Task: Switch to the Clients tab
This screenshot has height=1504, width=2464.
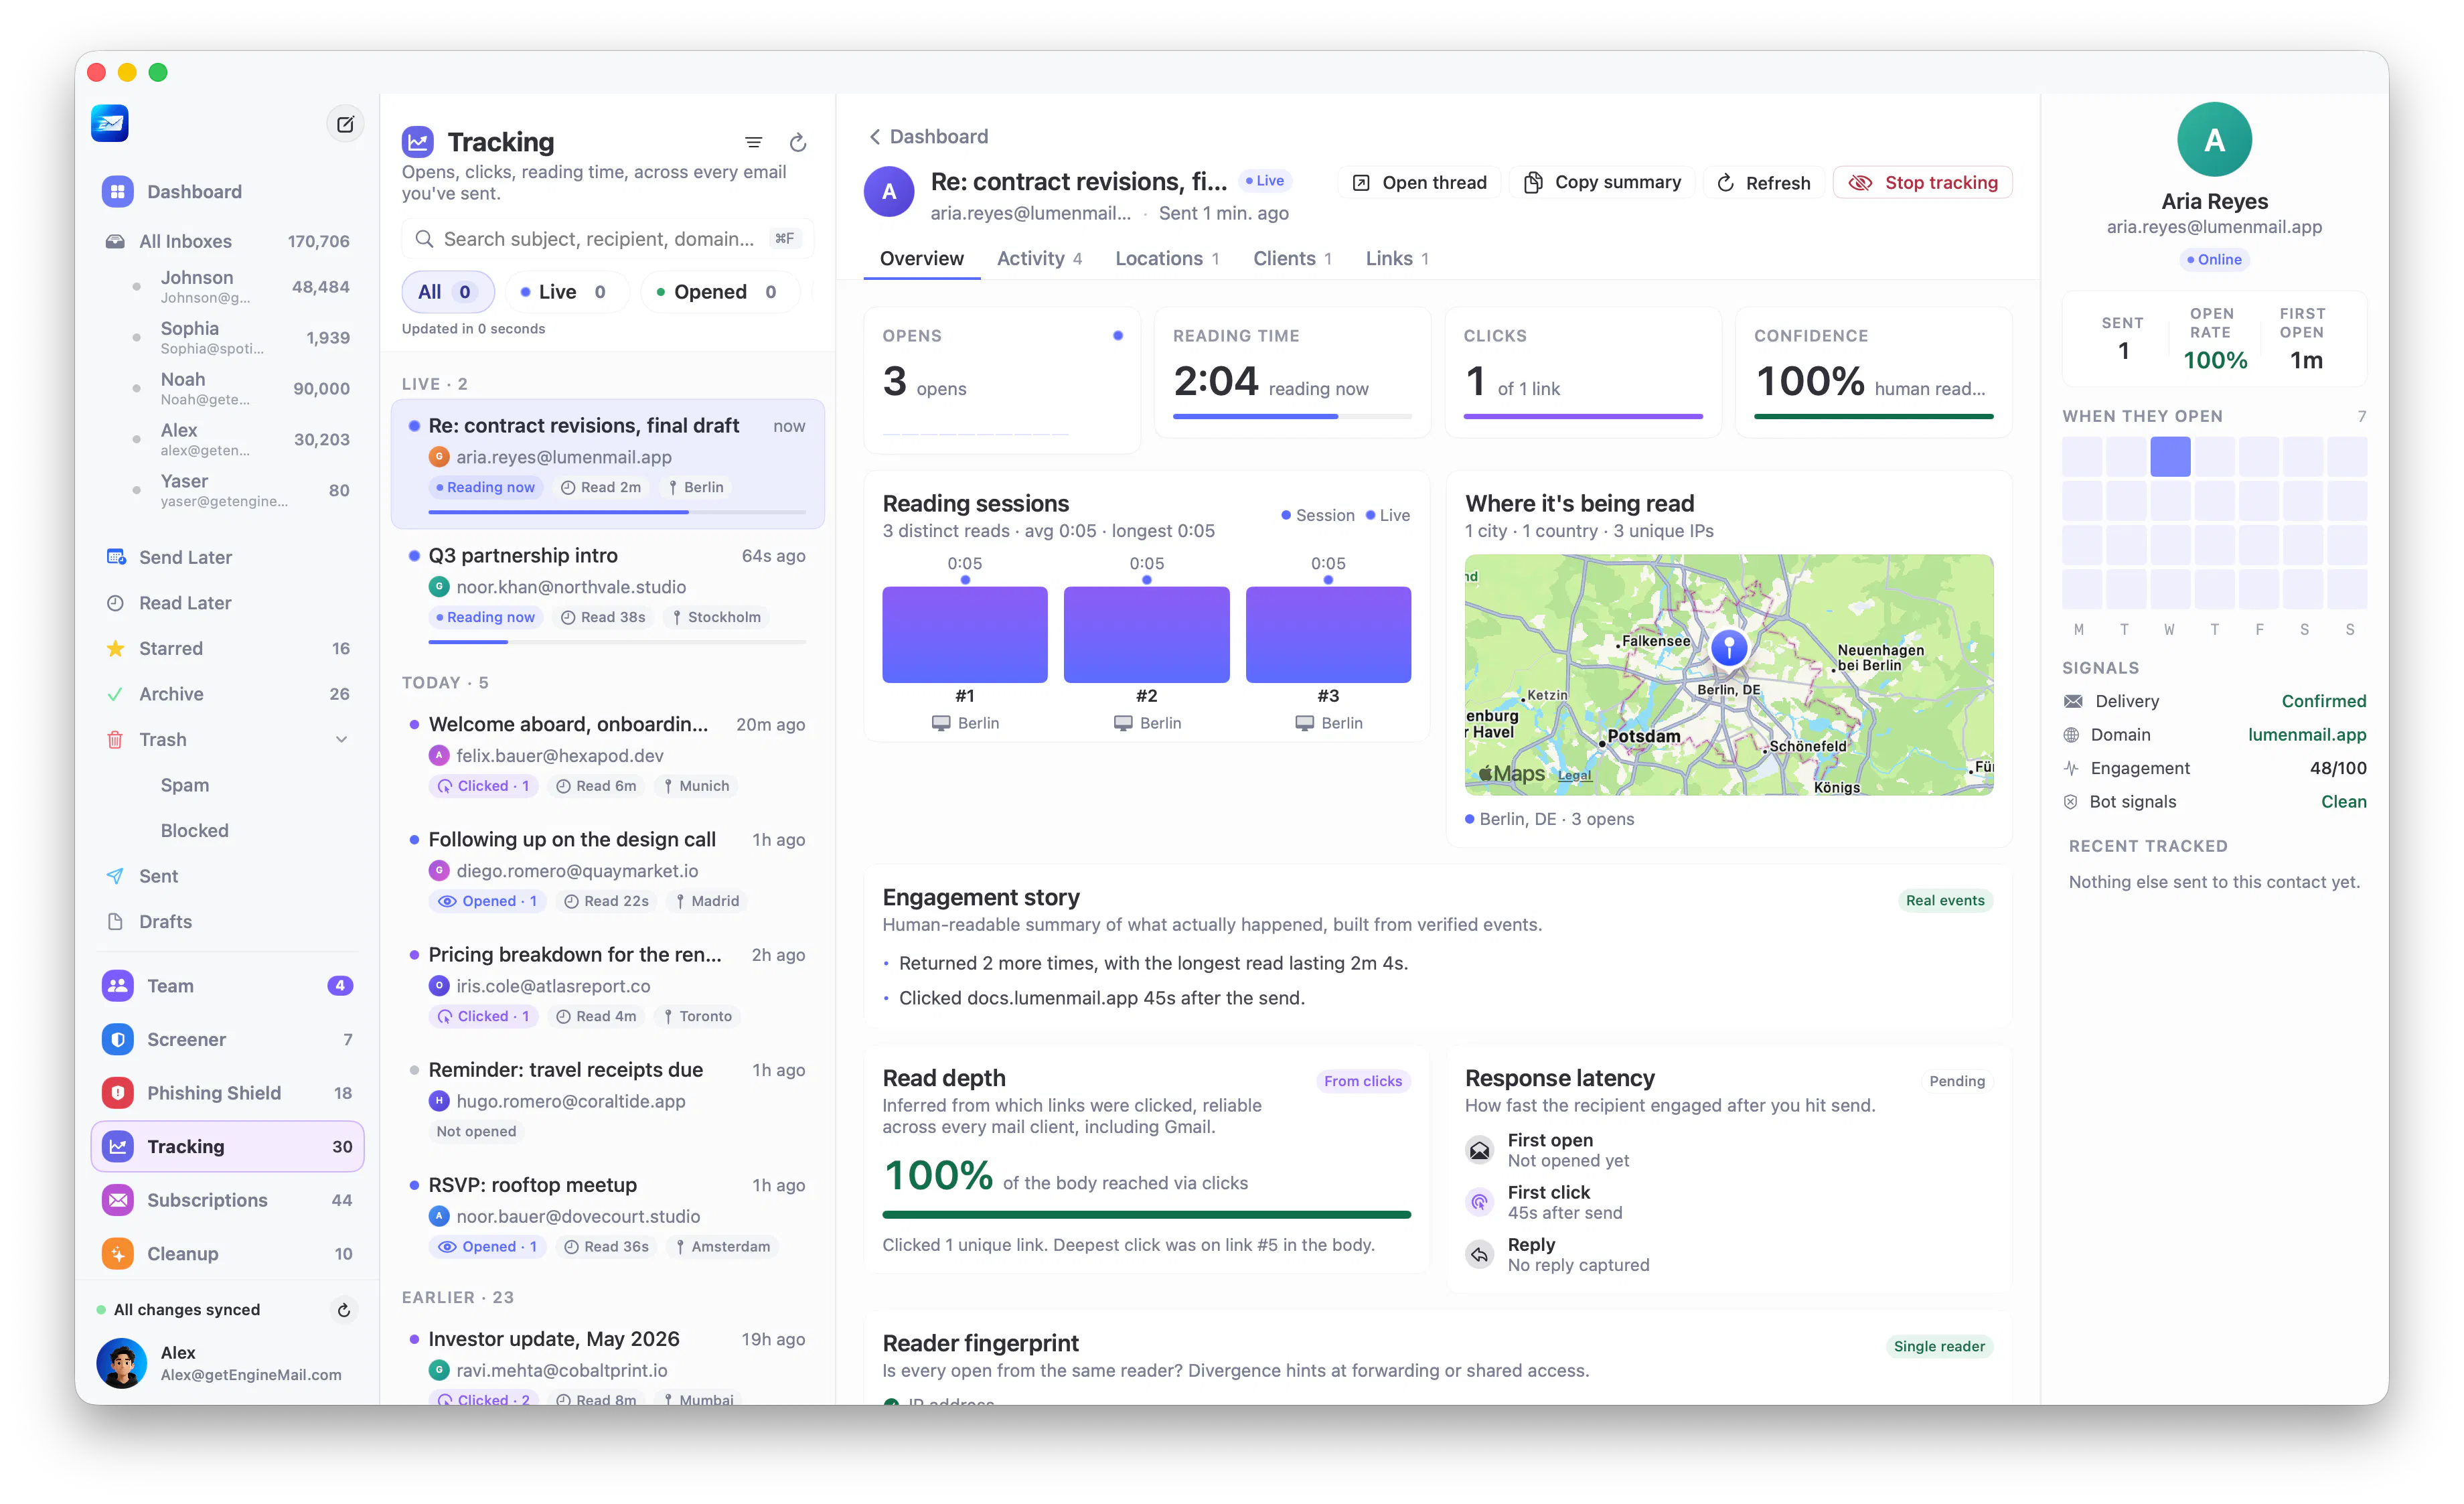Action: point(1292,258)
